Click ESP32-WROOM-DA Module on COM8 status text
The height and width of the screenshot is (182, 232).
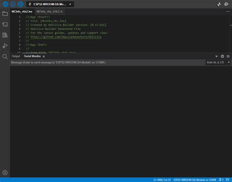coord(195,180)
